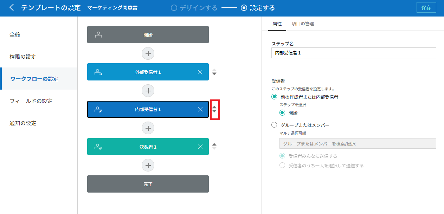Add a step below 内部受信者1 with plus
The height and width of the screenshot is (214, 444).
pyautogui.click(x=148, y=128)
